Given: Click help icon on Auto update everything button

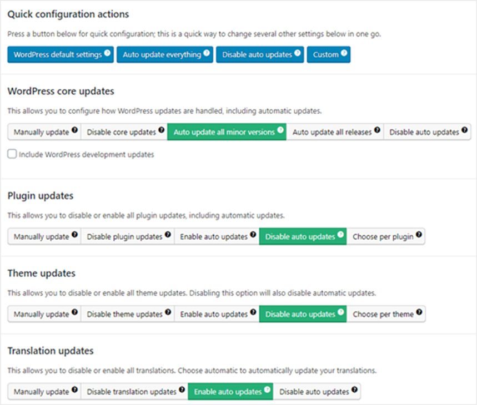Looking at the screenshot, I should 207,53.
